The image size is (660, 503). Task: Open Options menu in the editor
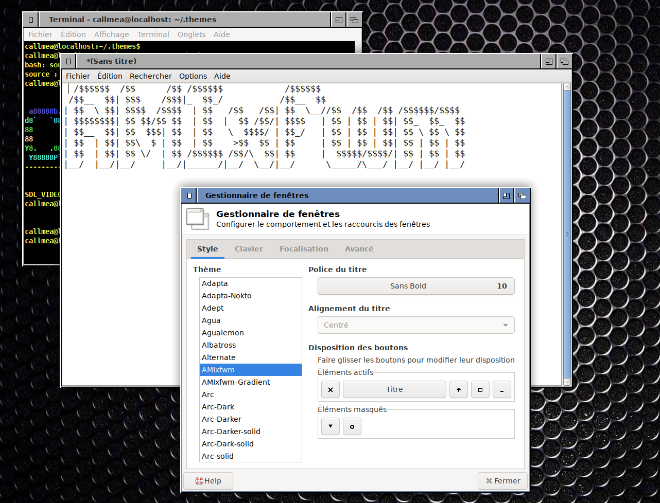tap(193, 76)
